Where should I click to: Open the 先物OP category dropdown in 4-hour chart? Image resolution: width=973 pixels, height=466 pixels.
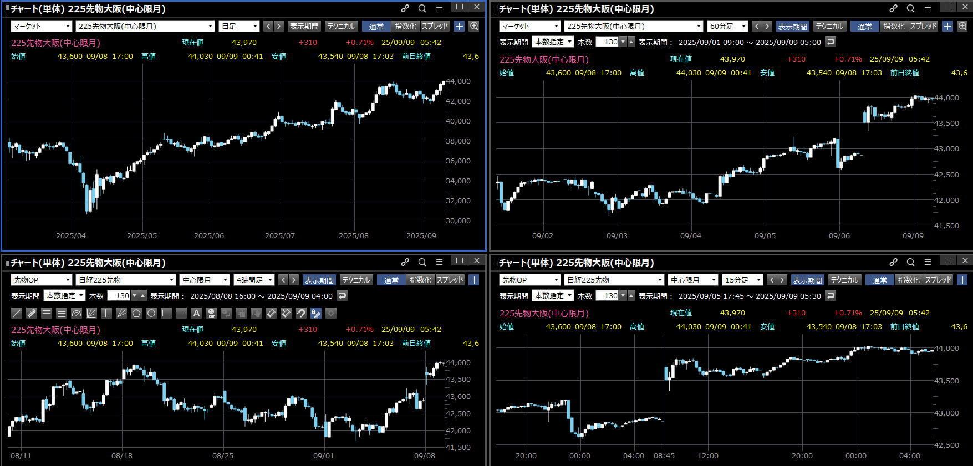[x=42, y=280]
